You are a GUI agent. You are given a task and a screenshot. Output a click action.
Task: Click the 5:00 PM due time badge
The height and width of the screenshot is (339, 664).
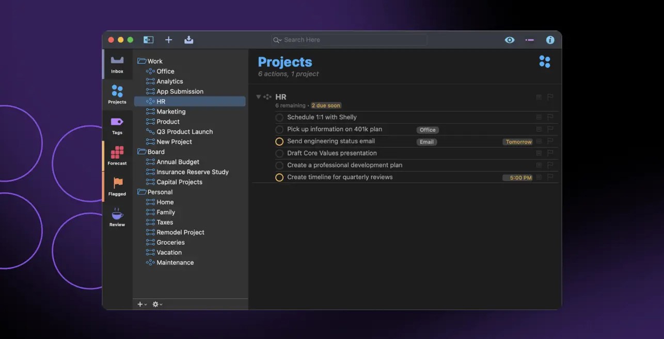[x=518, y=178]
